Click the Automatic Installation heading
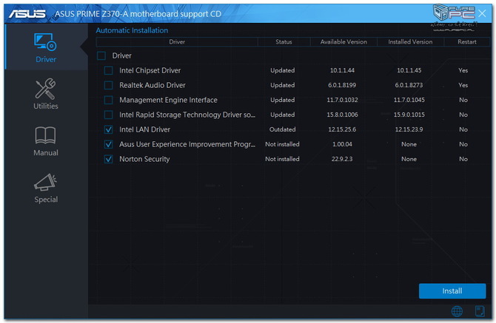The image size is (496, 323). 132,30
